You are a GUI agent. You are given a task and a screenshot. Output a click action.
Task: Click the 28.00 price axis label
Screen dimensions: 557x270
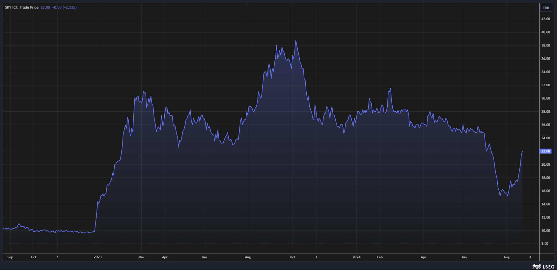click(x=546, y=112)
